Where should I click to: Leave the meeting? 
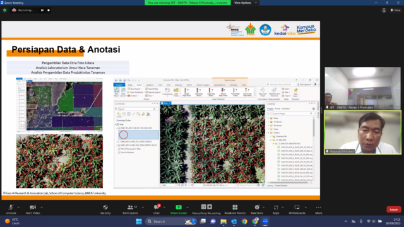tap(393, 209)
